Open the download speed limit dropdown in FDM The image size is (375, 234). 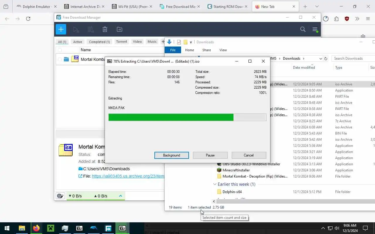[x=75, y=196]
